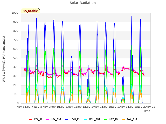The height and width of the screenshot is (124, 166).
Task: Click the Solar Radiation chart title
Action: click(x=83, y=3)
